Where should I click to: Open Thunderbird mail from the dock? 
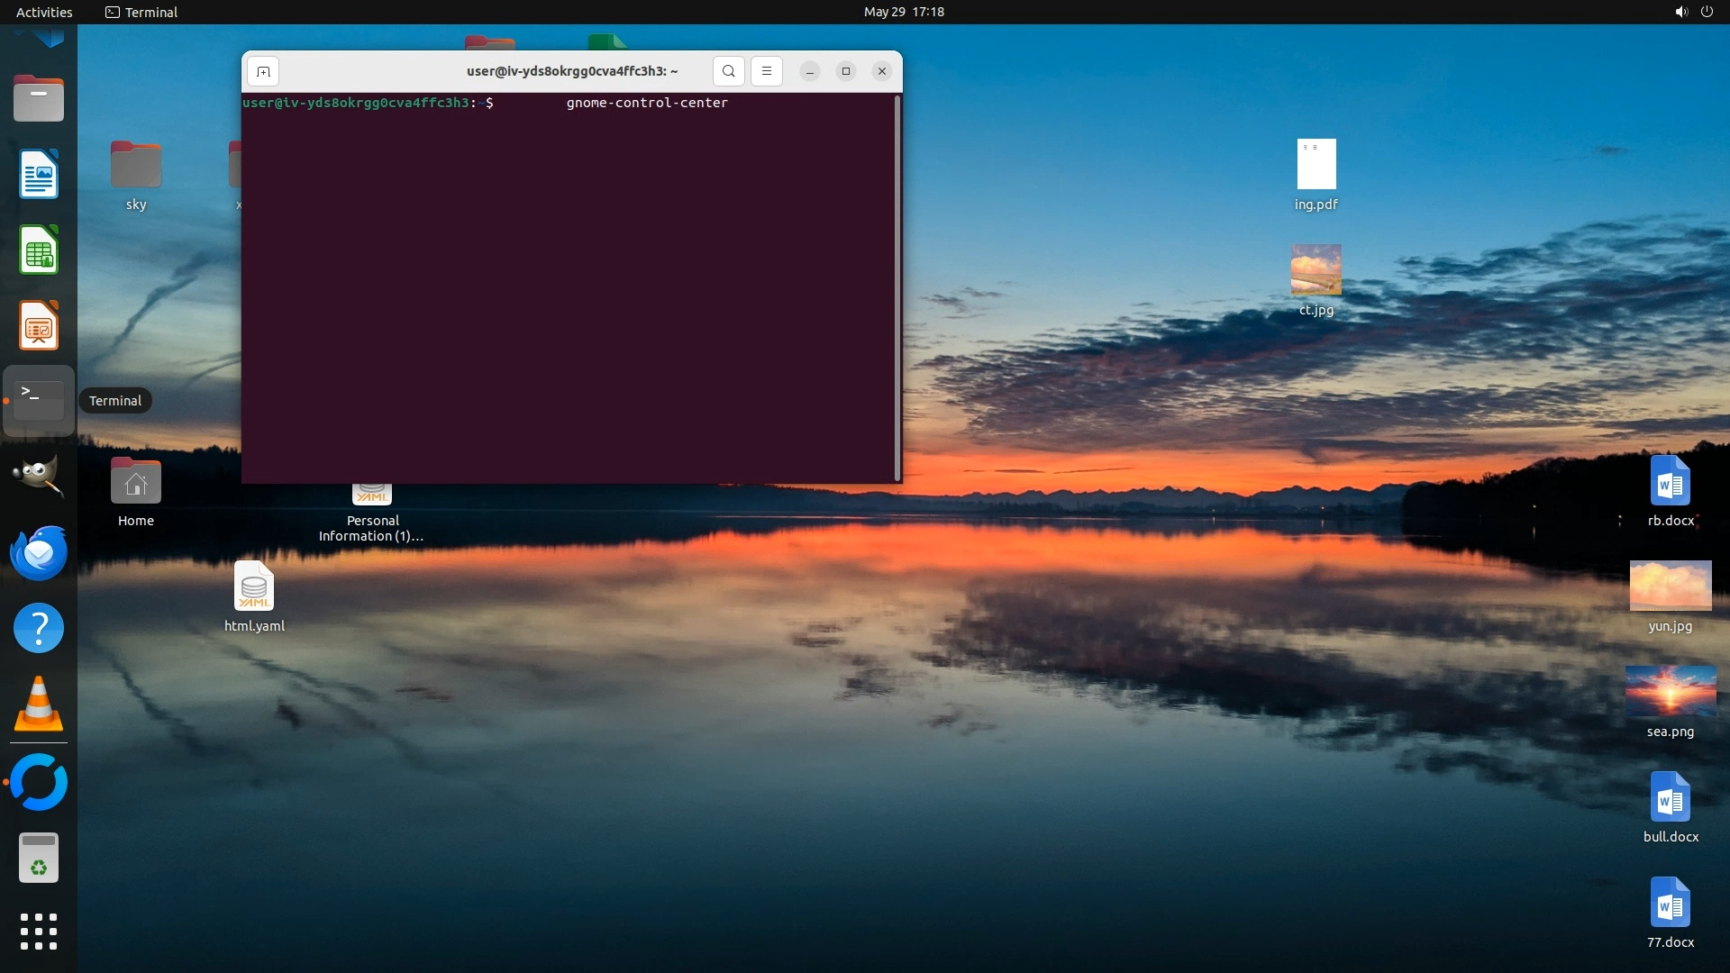[39, 552]
